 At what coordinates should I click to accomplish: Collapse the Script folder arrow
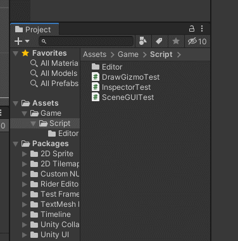pyautogui.click(x=33, y=123)
